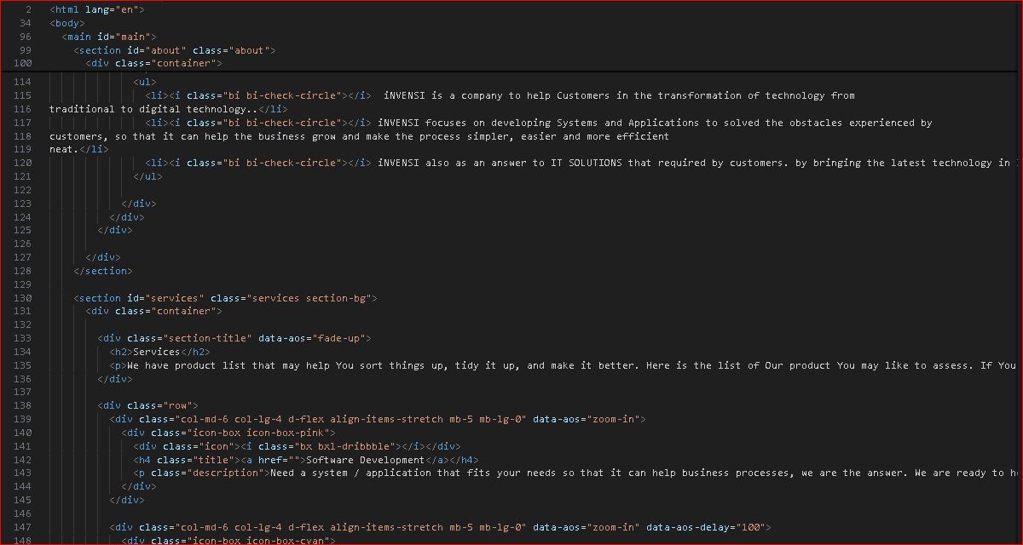
Task: Click the <div class="row"> line
Action: [147, 405]
